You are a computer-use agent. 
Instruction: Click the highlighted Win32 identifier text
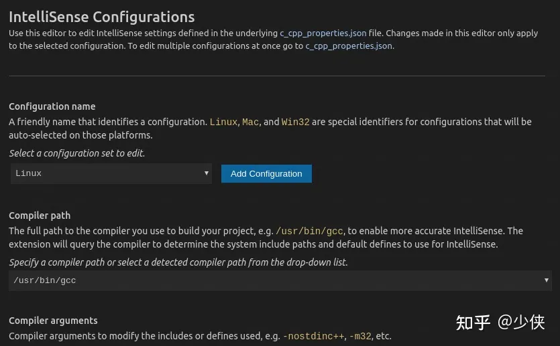click(x=295, y=122)
